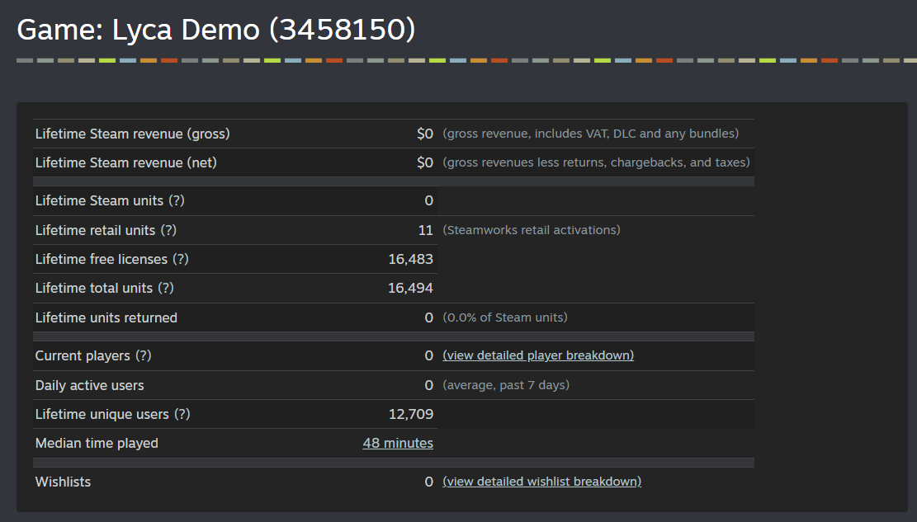Viewport: 917px width, 522px height.
Task: Click the Lifetime unique users value 12,709
Action: [x=411, y=414]
